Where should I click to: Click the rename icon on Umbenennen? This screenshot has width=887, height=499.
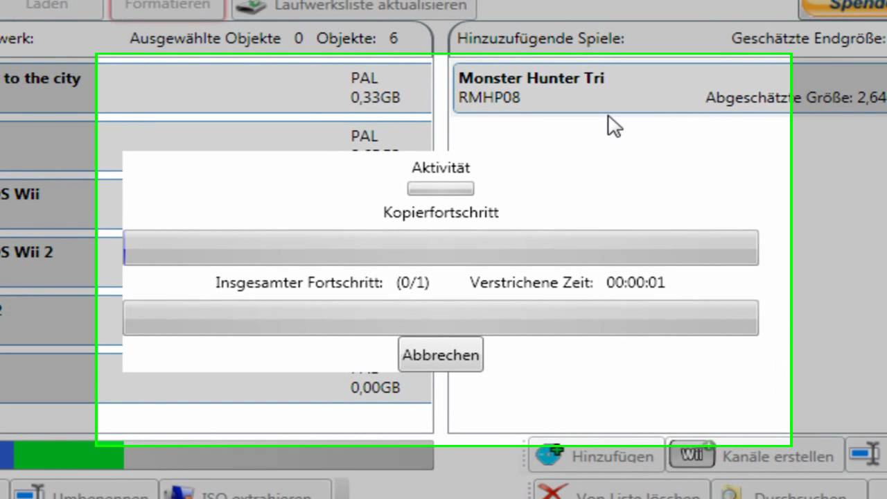(30, 492)
